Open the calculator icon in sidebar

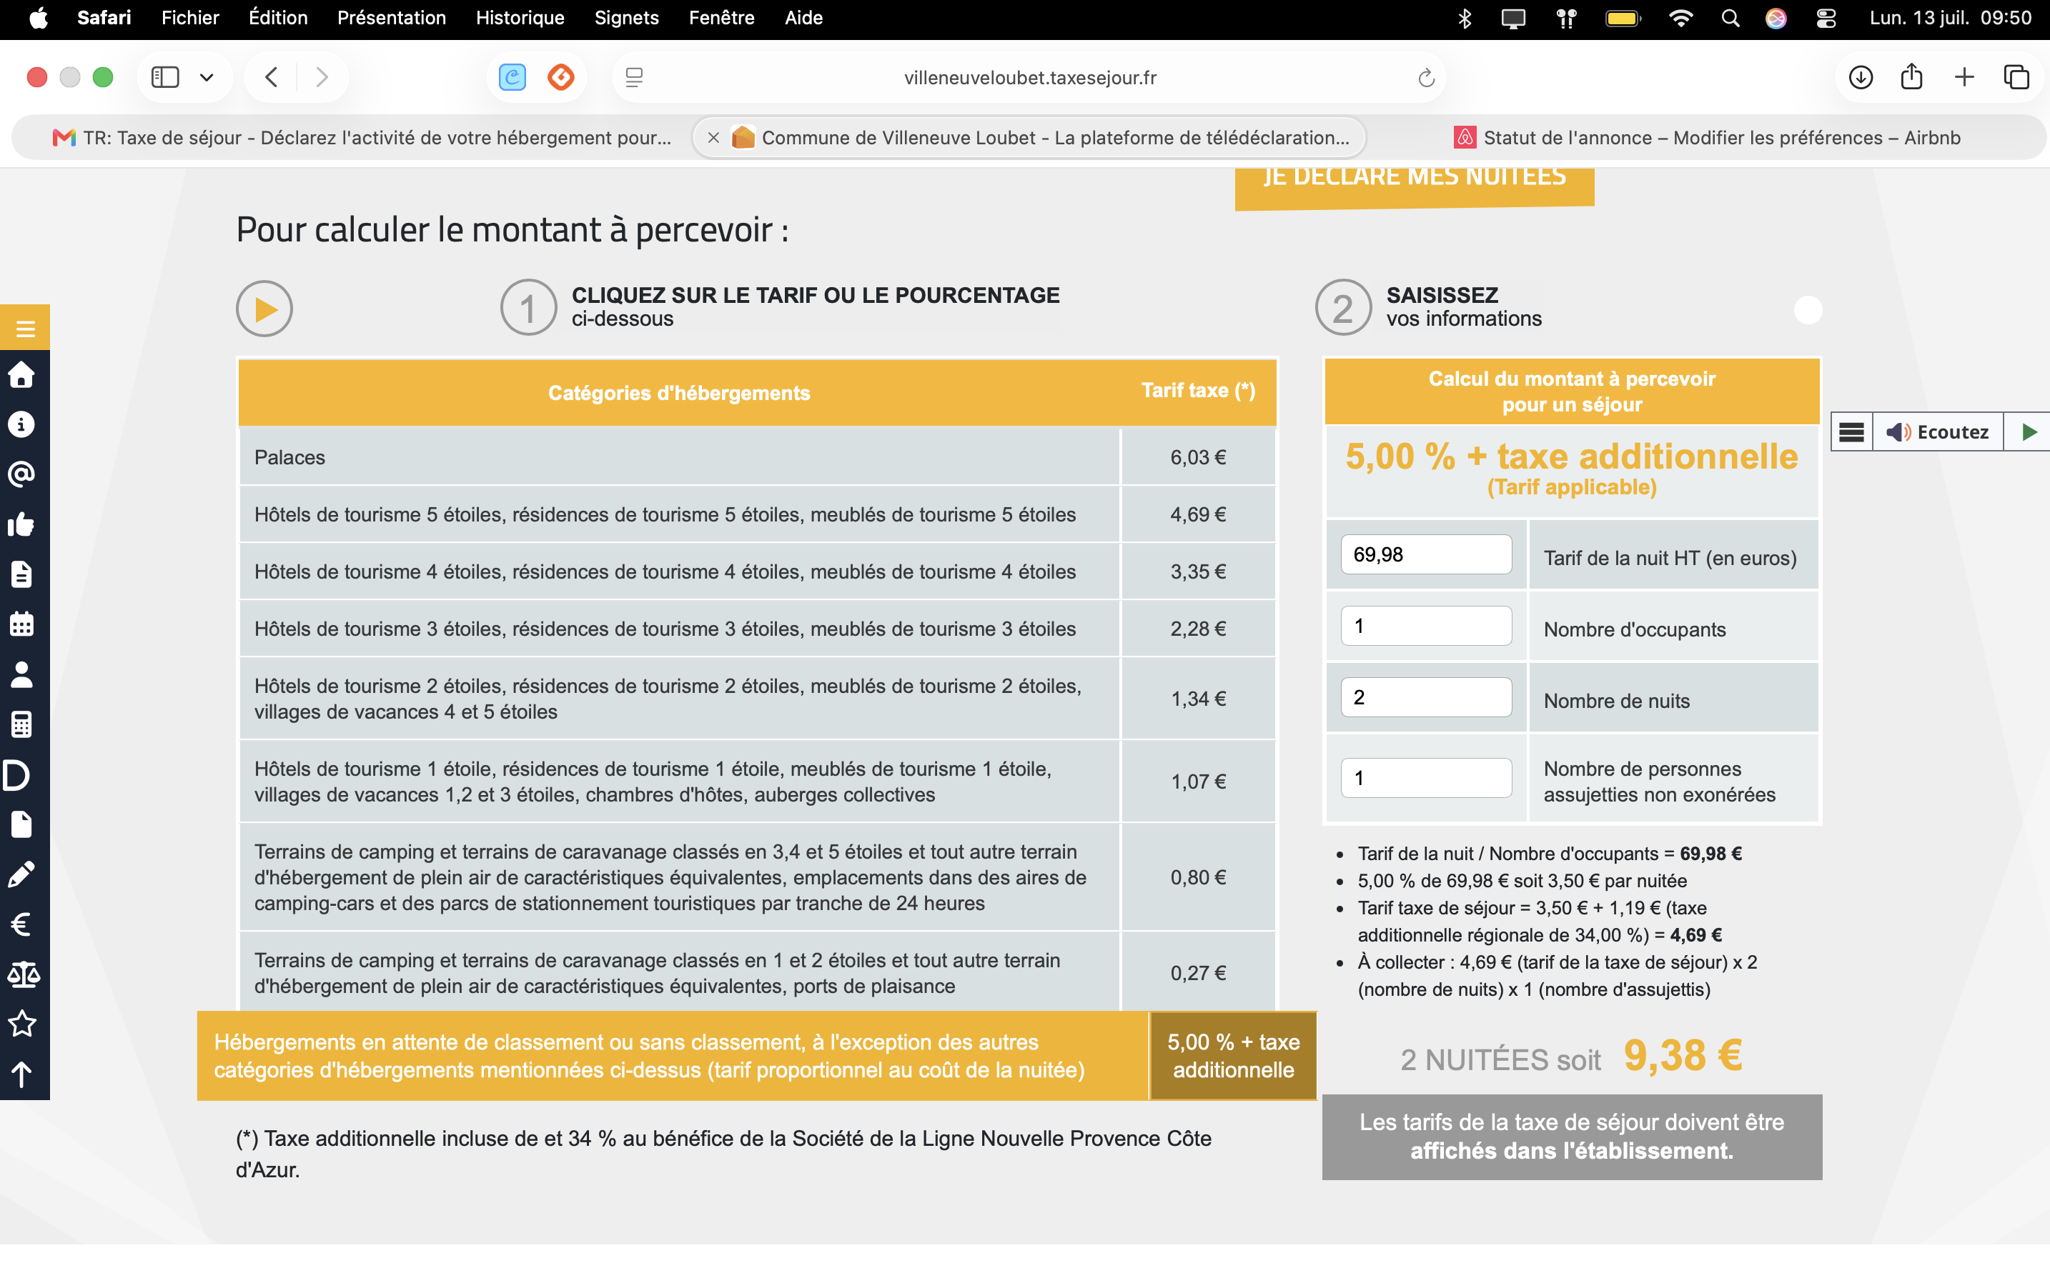point(21,724)
